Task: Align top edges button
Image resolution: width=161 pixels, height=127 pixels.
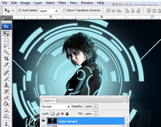Action: [x=108, y=10]
